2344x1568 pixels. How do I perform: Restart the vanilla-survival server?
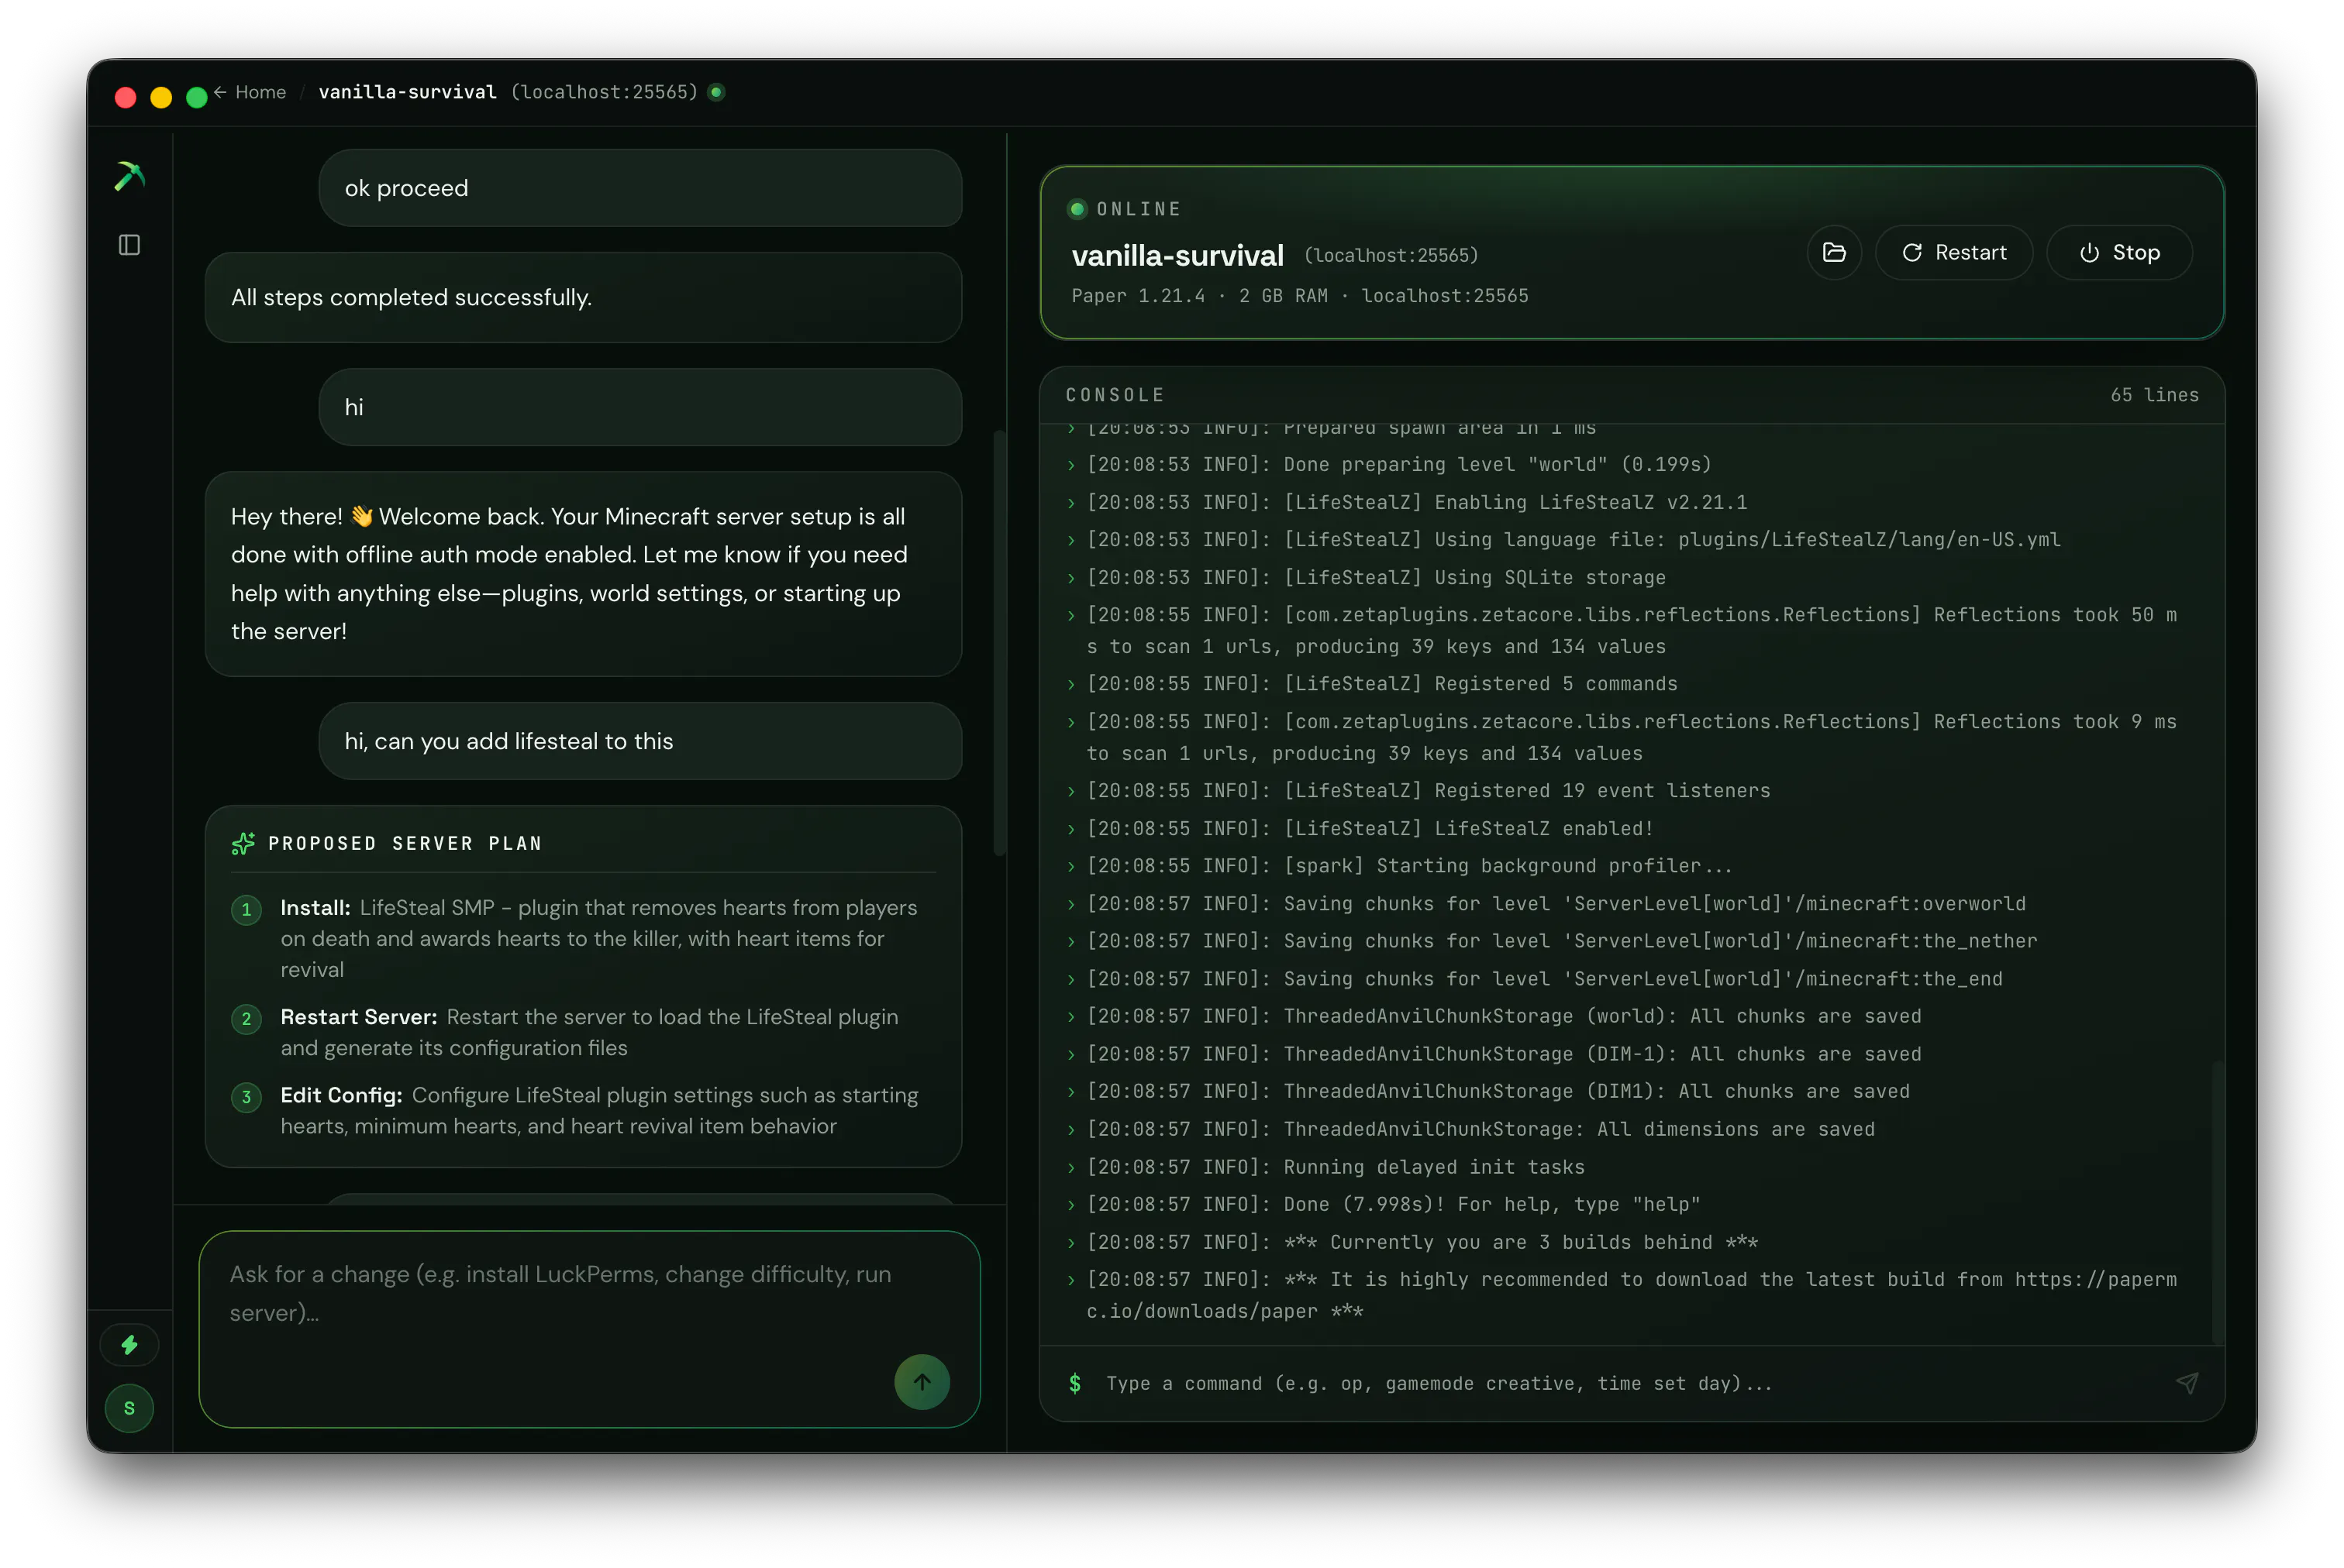click(1953, 252)
